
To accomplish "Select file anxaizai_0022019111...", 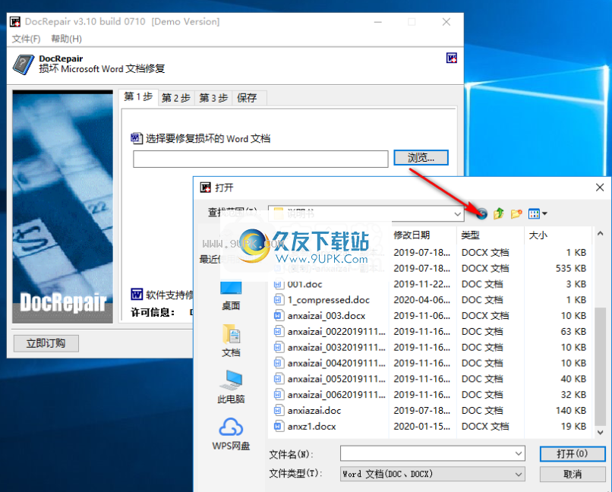I will pyautogui.click(x=336, y=331).
